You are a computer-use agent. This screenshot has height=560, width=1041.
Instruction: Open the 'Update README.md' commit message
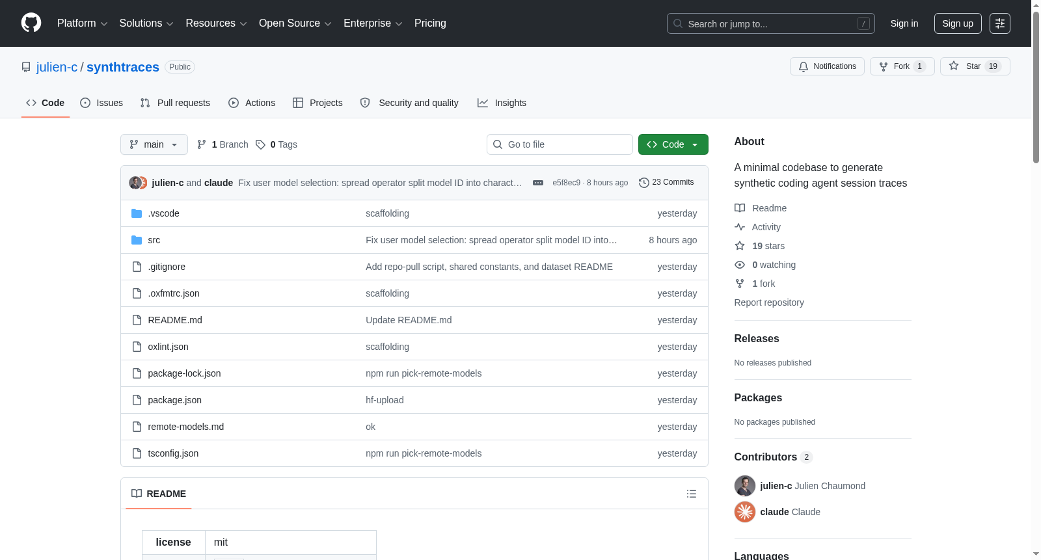[x=409, y=320]
